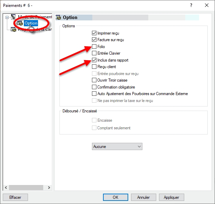Enable the Folio checkbox

coord(94,47)
